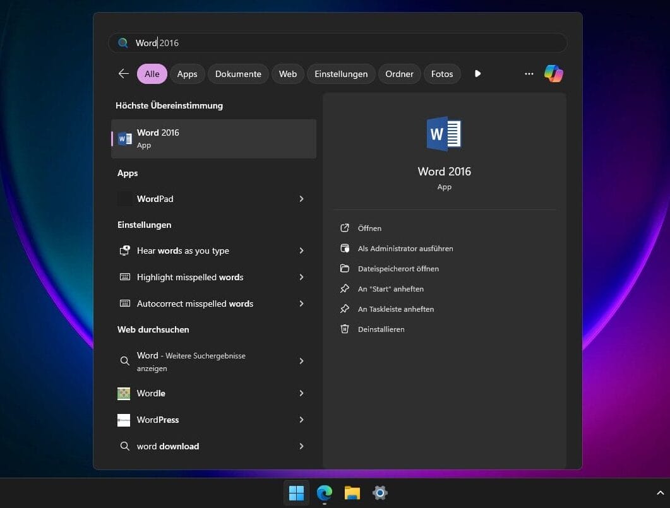Click the Windows Start button
Image resolution: width=670 pixels, height=508 pixels.
tap(296, 493)
